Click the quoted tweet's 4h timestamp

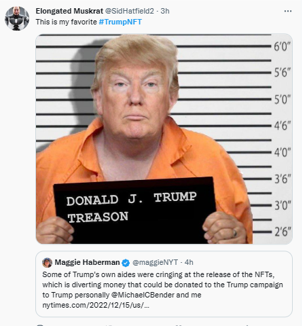pos(189,262)
